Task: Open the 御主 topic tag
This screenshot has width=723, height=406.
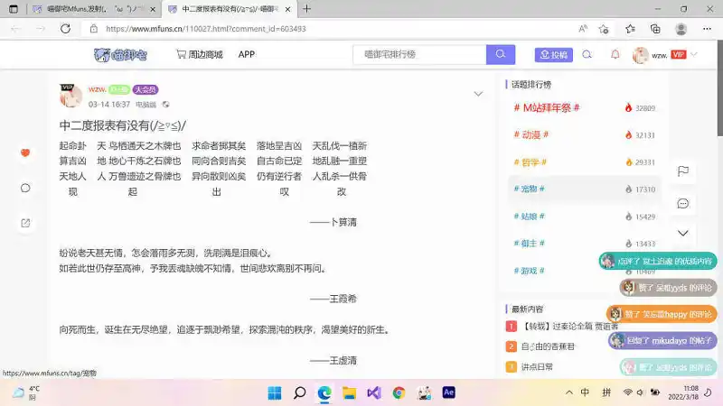Action: pos(530,244)
